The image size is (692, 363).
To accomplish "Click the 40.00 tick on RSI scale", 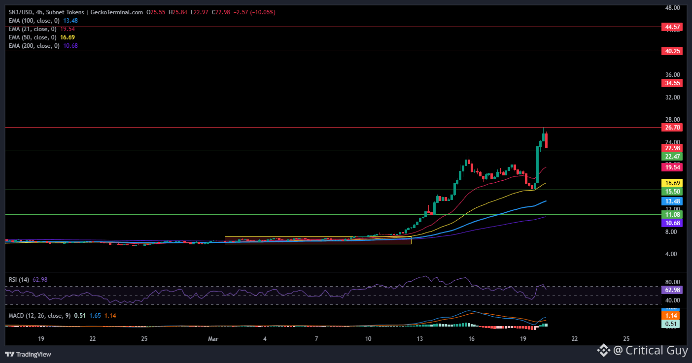I will click(673, 300).
